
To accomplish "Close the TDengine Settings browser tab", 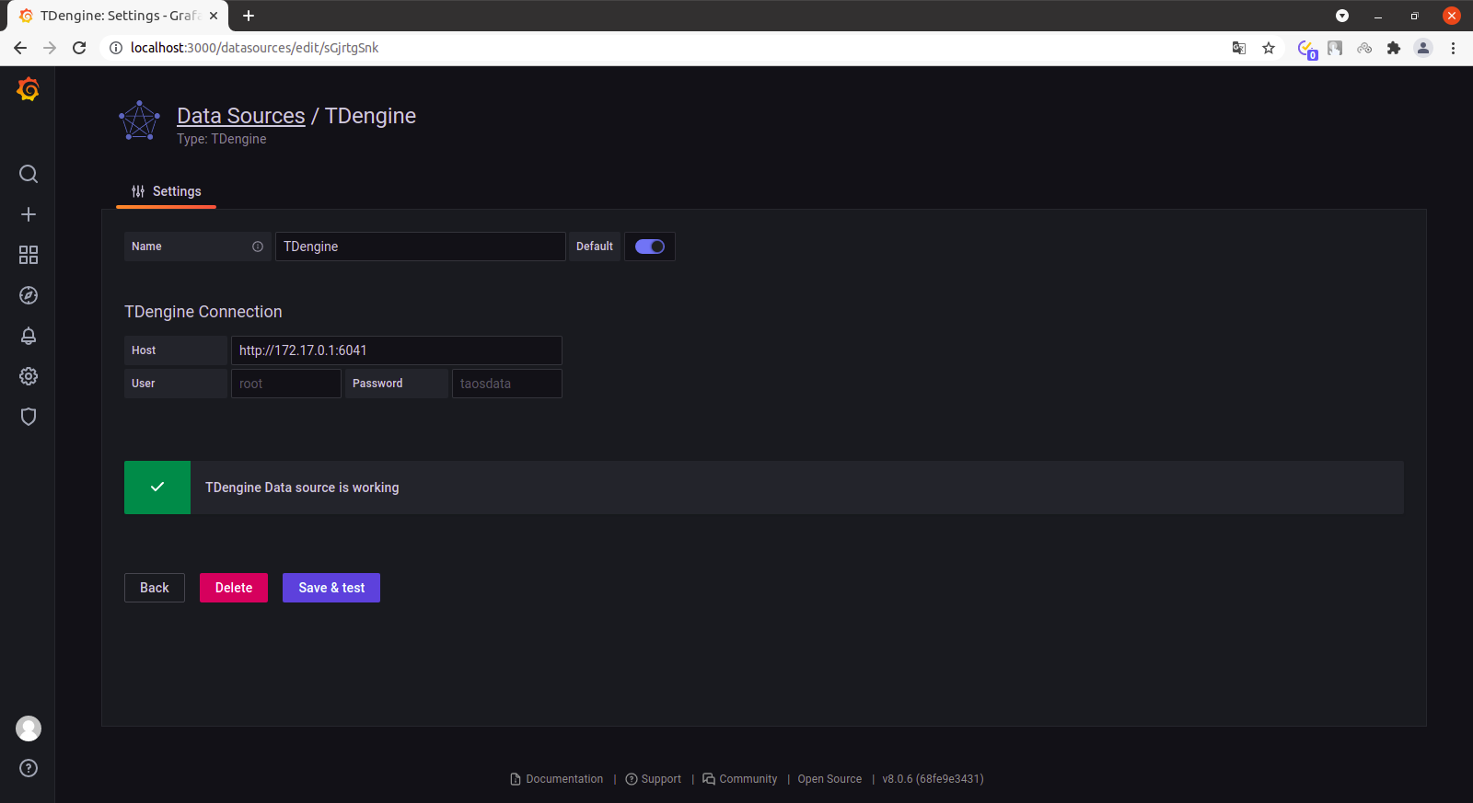I will click(x=214, y=16).
